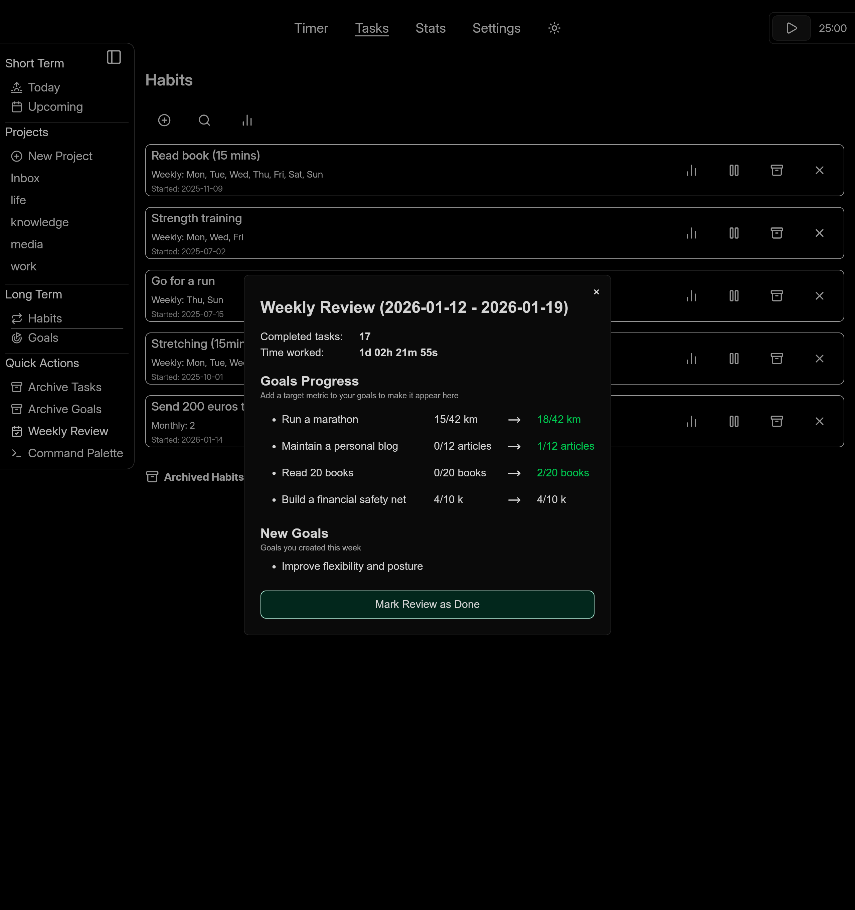
Task: Toggle light theme with the sun icon
Action: tap(554, 28)
